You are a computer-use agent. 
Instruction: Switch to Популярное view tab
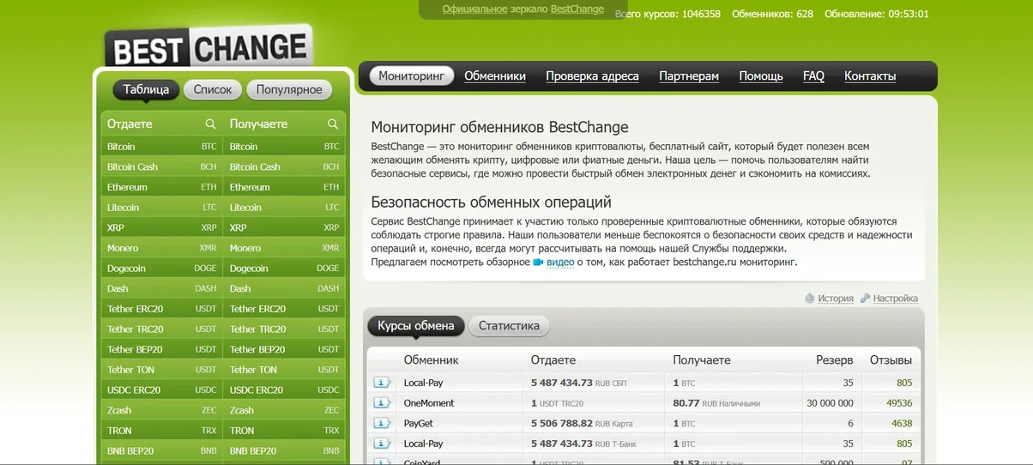[289, 89]
